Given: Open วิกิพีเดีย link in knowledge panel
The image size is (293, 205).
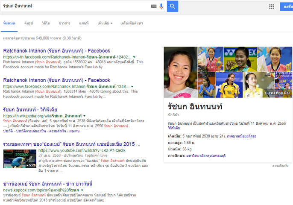Looking at the screenshot, I should (174, 128).
